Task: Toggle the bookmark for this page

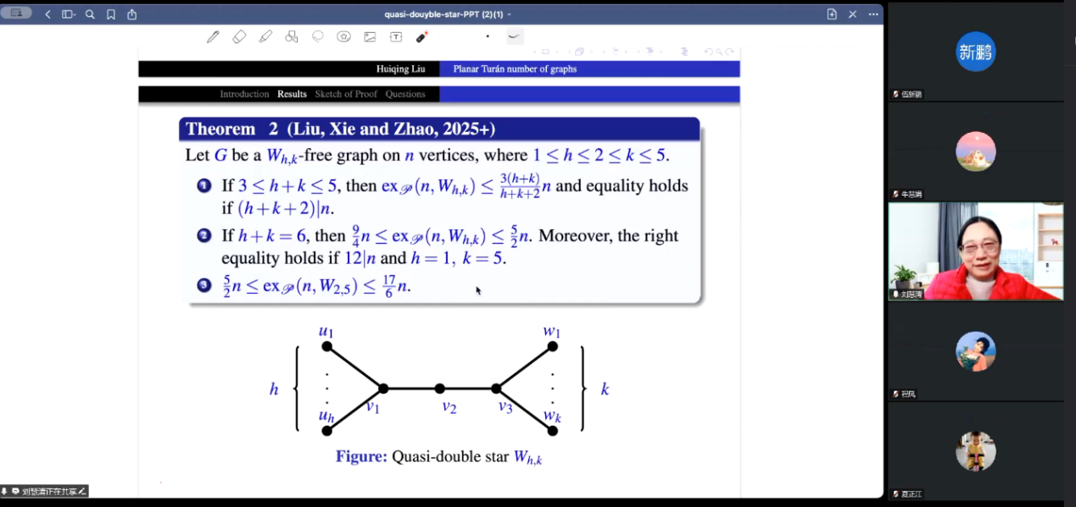Action: click(111, 14)
